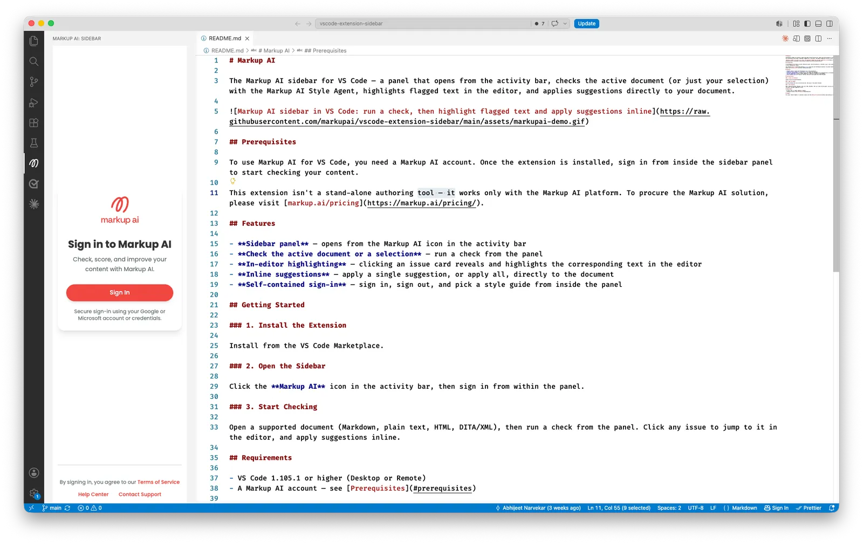
Task: Open Customize Layout in the title bar
Action: click(796, 24)
